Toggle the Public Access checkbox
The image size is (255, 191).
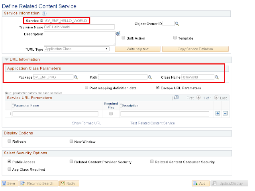click(9, 162)
